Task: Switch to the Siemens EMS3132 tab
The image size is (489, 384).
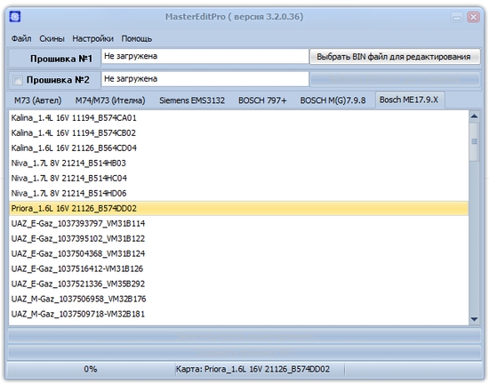Action: coord(192,100)
